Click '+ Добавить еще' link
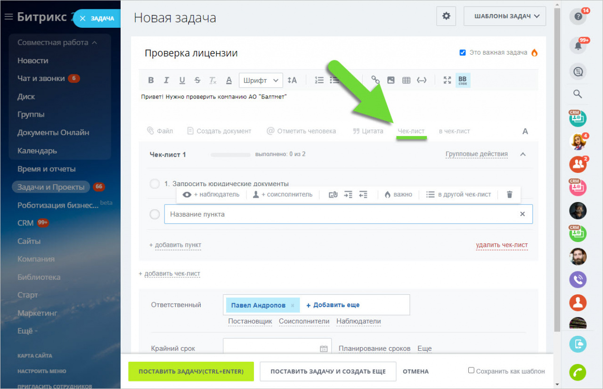The height and width of the screenshot is (389, 603). point(333,305)
